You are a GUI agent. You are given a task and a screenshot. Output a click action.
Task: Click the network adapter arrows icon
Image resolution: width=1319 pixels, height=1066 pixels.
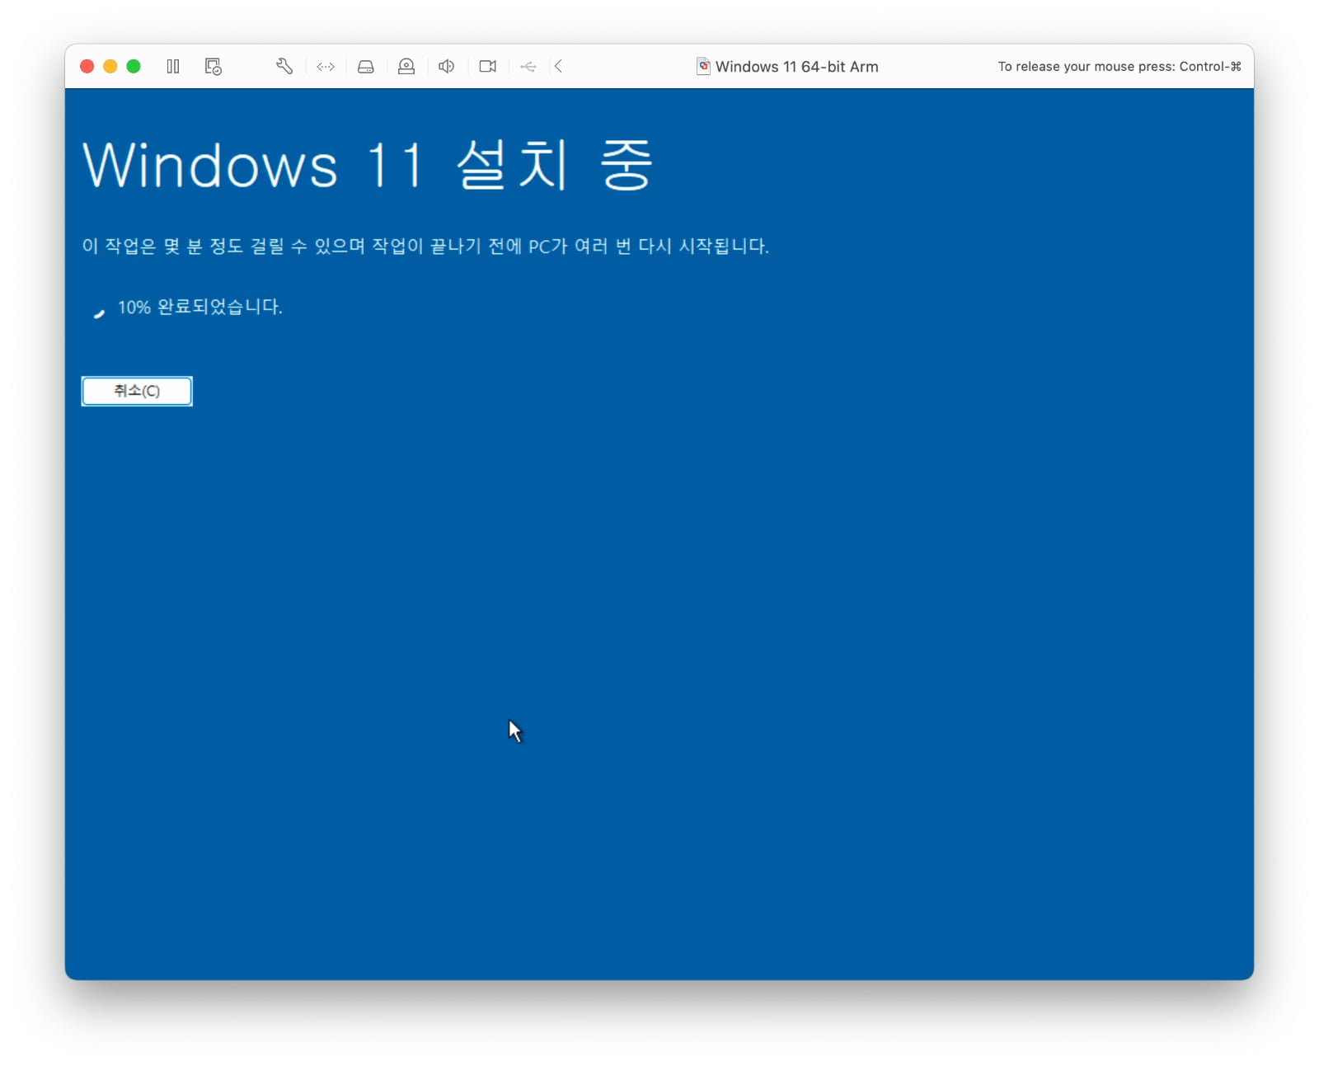[326, 66]
